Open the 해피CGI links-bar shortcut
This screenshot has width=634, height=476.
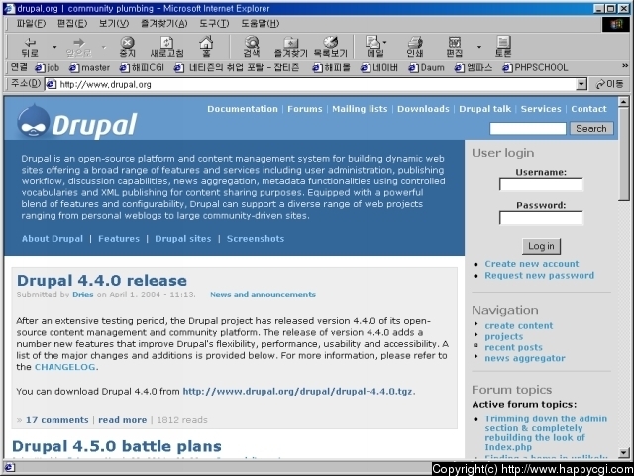click(142, 68)
